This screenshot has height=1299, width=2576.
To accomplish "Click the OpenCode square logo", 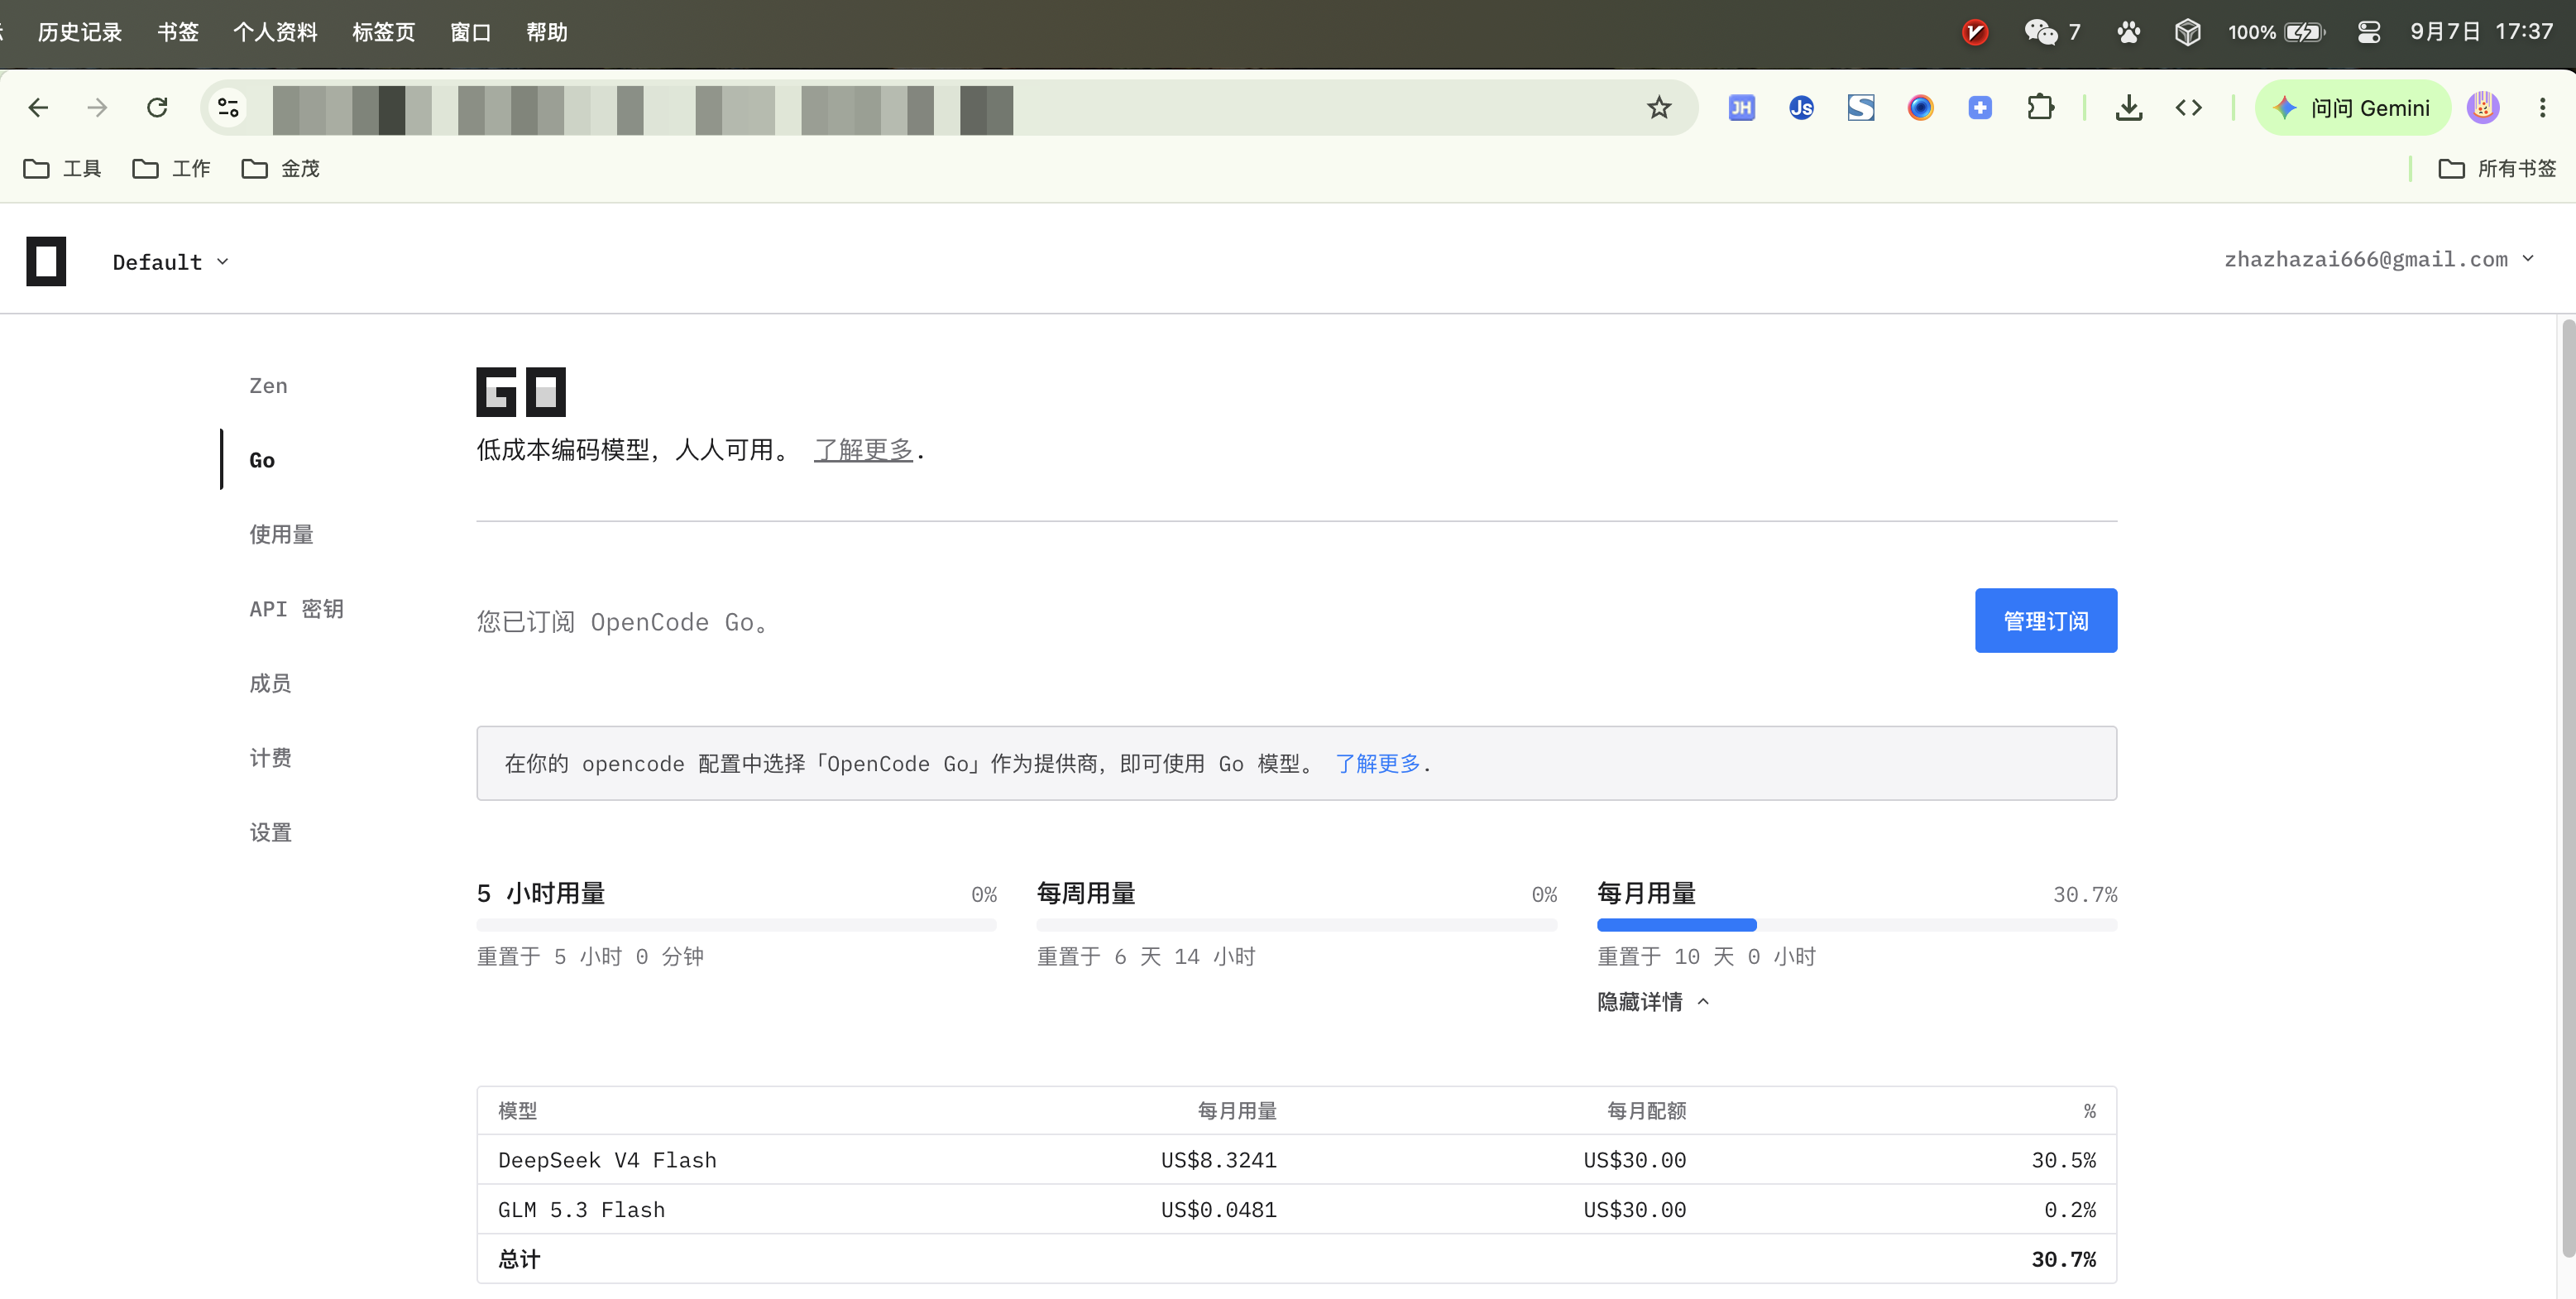I will point(46,262).
